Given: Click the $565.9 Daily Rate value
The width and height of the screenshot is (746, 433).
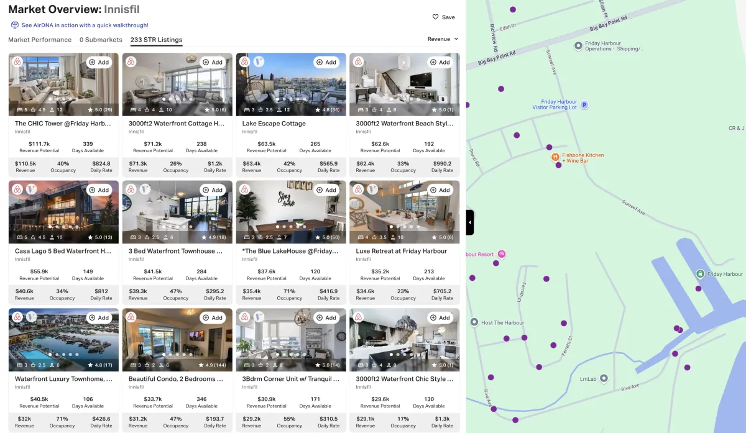Looking at the screenshot, I should tap(328, 164).
